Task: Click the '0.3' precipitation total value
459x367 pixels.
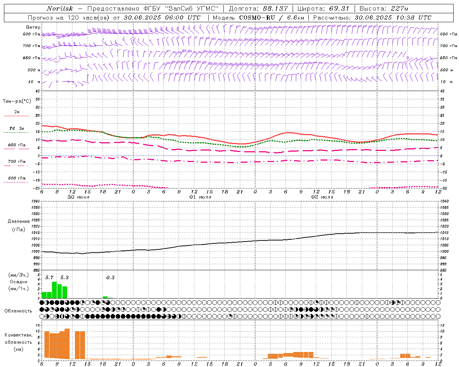Action: 110,277
